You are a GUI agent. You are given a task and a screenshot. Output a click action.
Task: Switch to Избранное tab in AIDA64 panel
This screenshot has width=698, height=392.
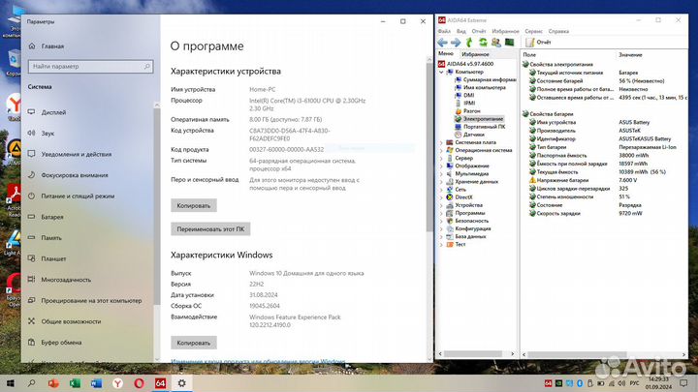pyautogui.click(x=475, y=54)
